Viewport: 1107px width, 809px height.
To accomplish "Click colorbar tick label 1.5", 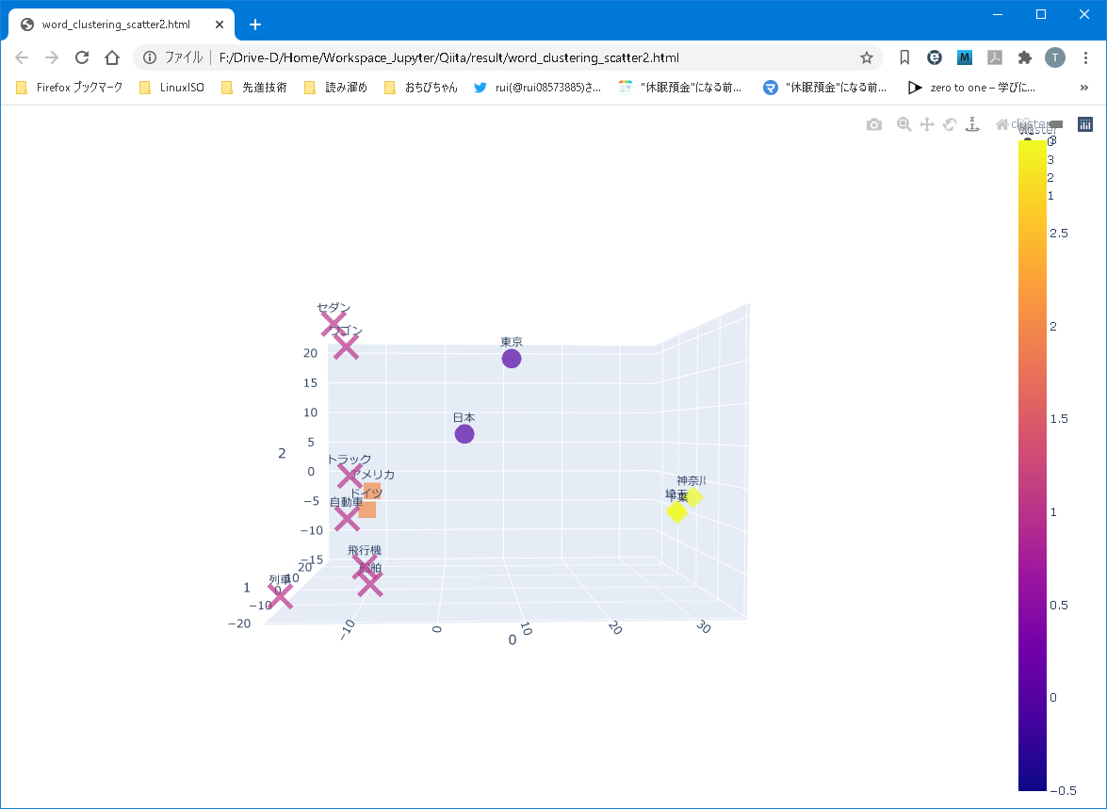I will coord(1058,419).
